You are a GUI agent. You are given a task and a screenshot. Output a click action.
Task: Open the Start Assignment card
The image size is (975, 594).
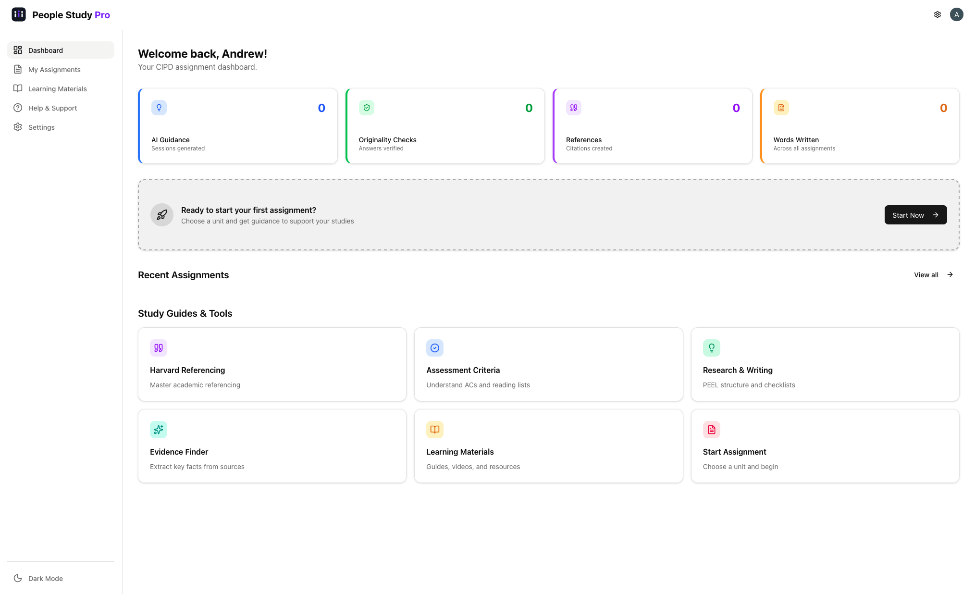pyautogui.click(x=825, y=446)
